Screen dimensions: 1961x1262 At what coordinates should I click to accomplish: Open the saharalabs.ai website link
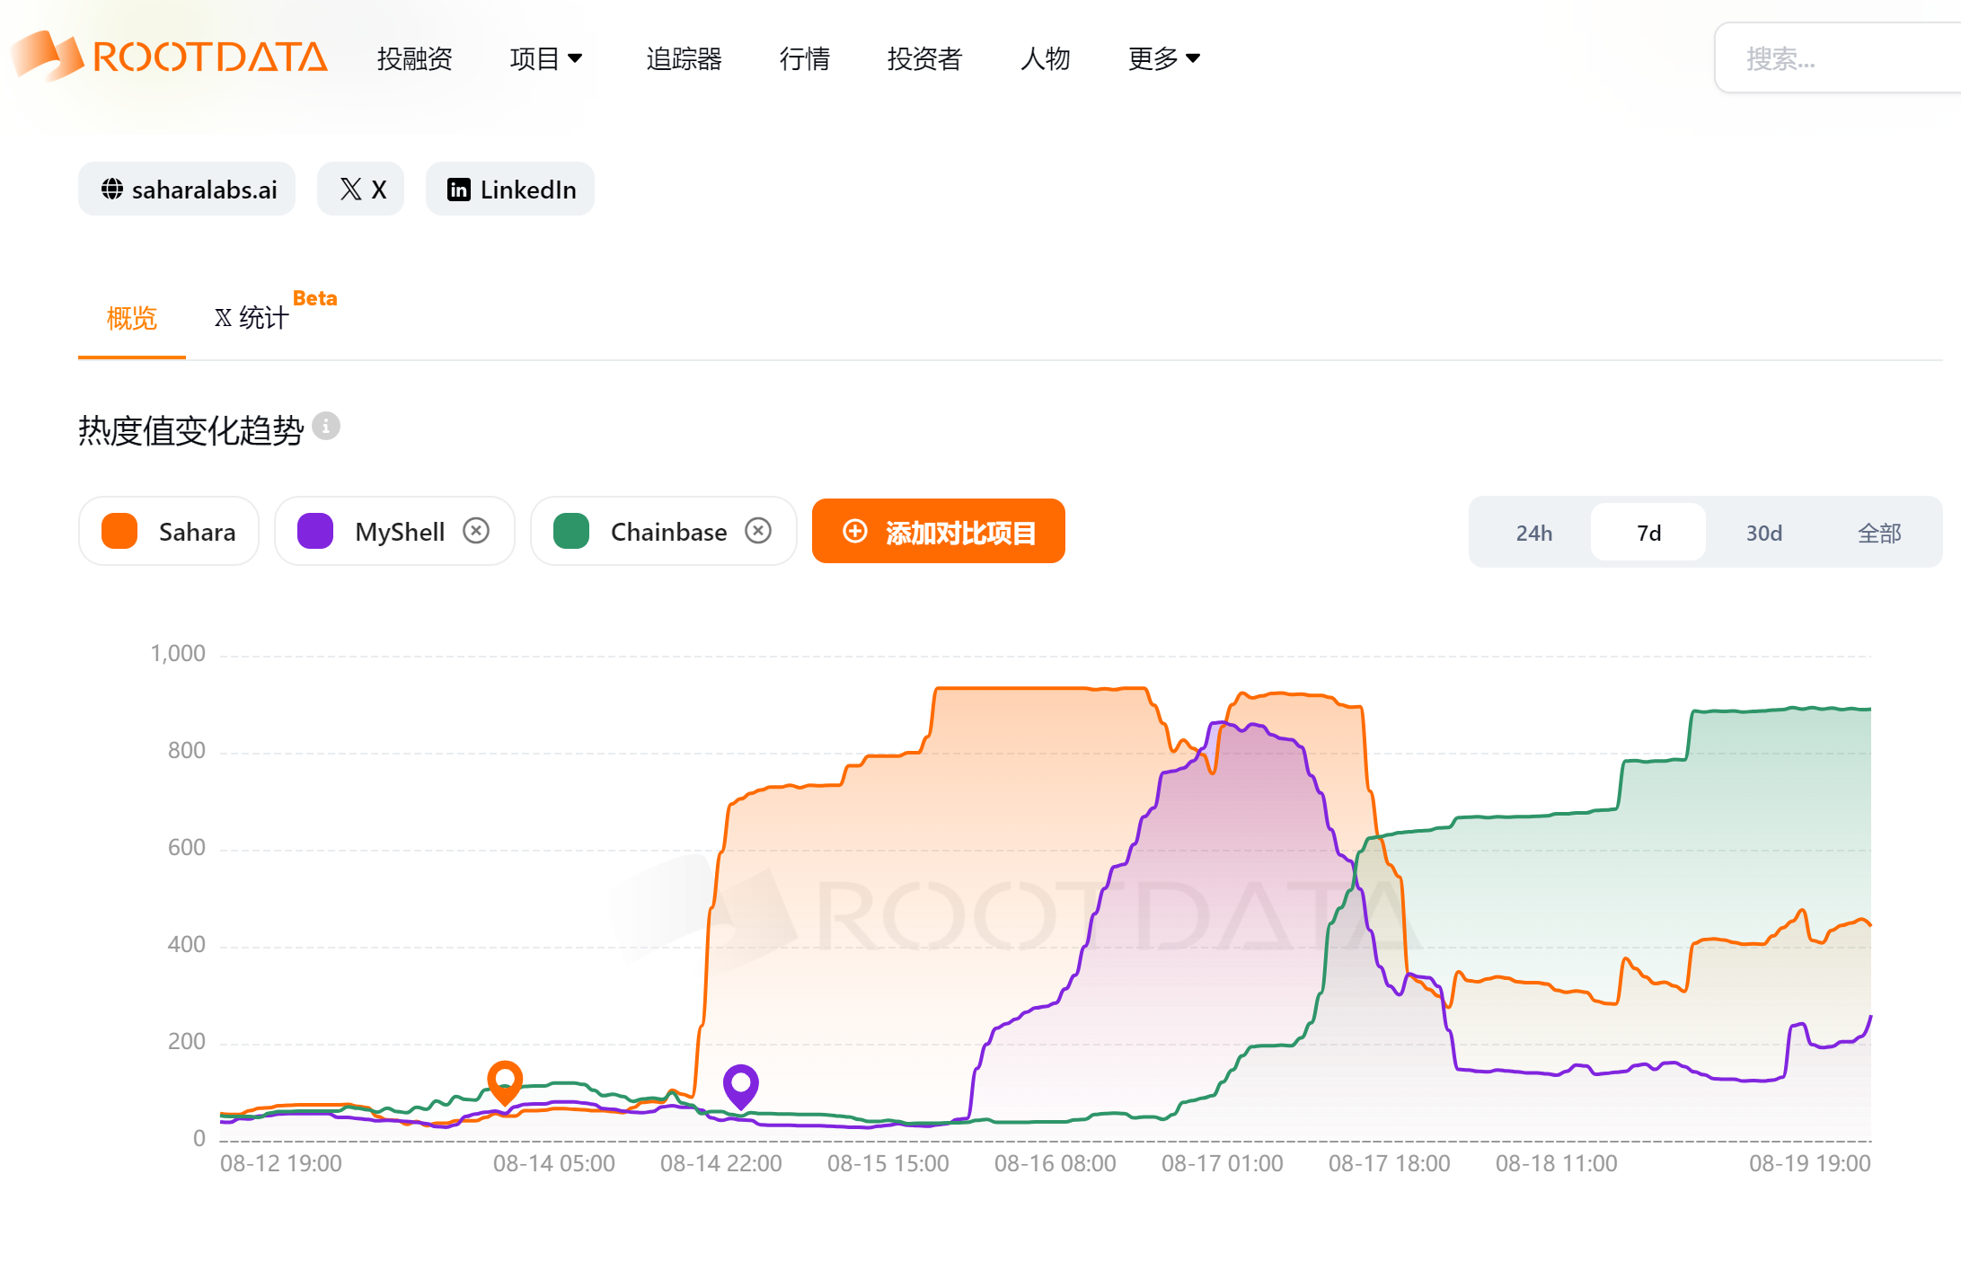click(x=187, y=190)
